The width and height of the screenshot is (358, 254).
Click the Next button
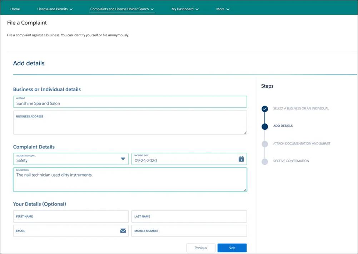232,248
